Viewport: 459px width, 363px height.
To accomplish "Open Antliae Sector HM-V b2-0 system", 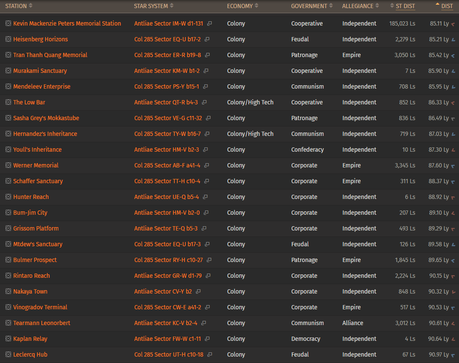I will point(167,213).
